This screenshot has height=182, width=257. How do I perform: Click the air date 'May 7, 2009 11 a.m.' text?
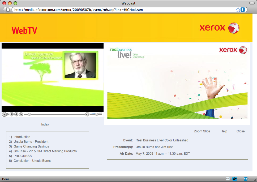(x=162, y=154)
